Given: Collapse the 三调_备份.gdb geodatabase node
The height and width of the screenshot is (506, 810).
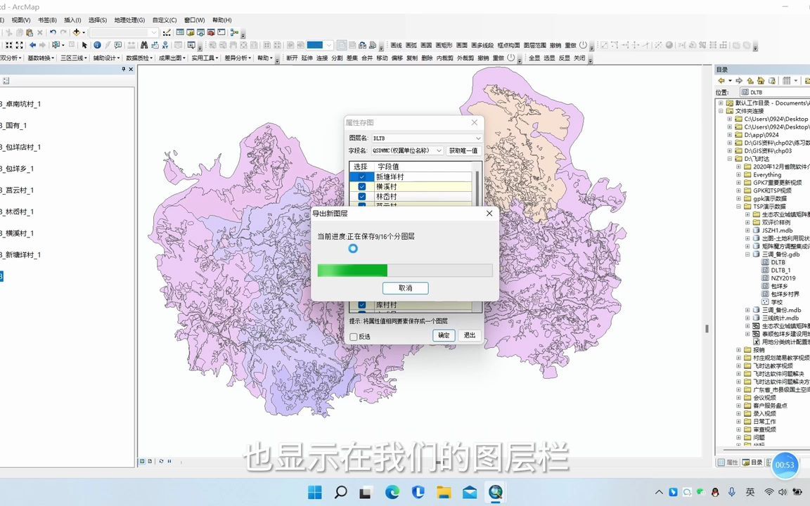Looking at the screenshot, I should coord(747,254).
